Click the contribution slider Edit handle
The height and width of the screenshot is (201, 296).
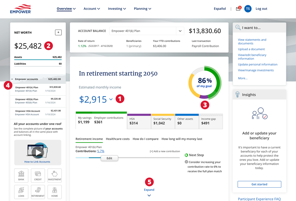(109, 158)
